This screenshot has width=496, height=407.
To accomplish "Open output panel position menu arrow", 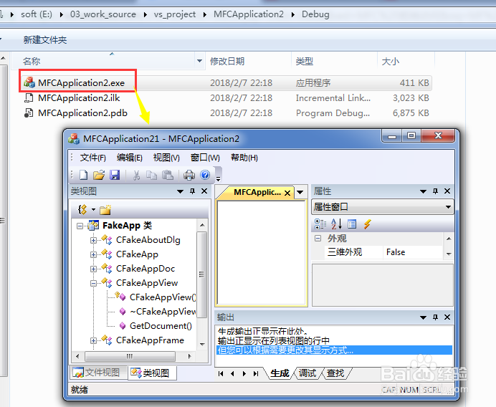I will (x=423, y=317).
